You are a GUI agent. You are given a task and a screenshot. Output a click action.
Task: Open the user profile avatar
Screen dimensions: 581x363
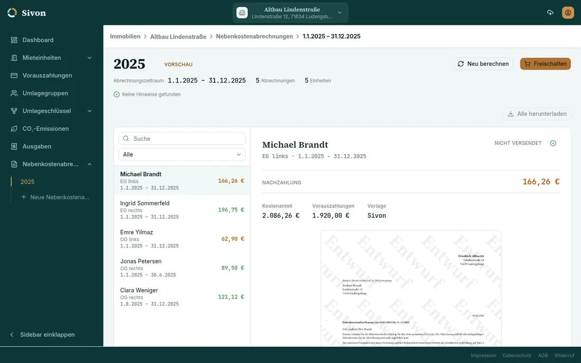point(568,13)
